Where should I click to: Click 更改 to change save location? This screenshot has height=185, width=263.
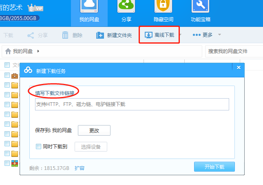pos(94,130)
